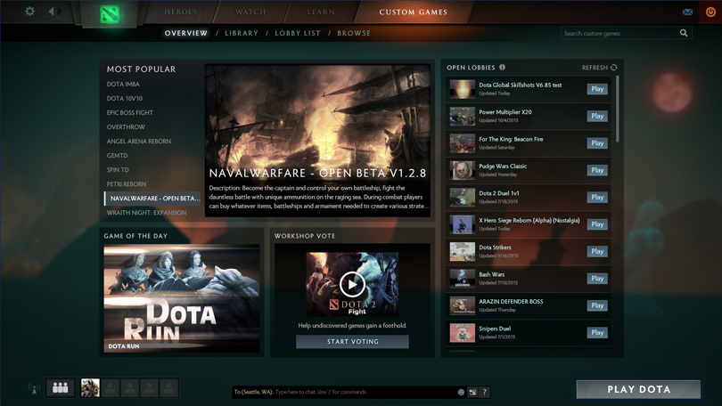
Task: Open the Heroes tab
Action: [x=180, y=12]
